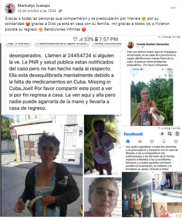This screenshot has height=218, width=182.
Task: Tap the plus create icon beside facebook logo
Action: [162, 134]
